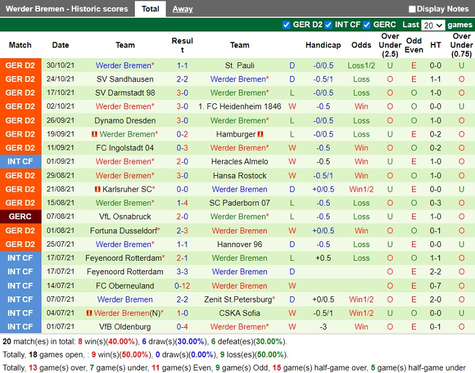
Task: Click 0-4 result against VfB Oldenburg
Action: [182, 327]
